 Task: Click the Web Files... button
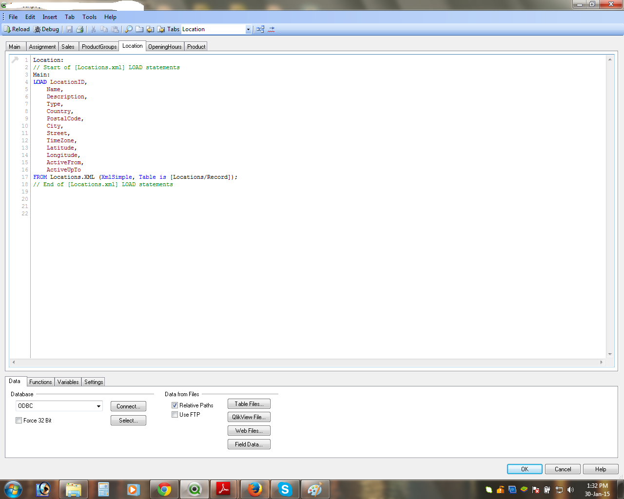point(249,431)
